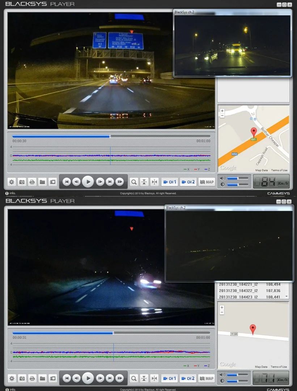Viewport: 297px width, 391px height.
Task: Zoom in on bottom player map
Action: click(222, 307)
